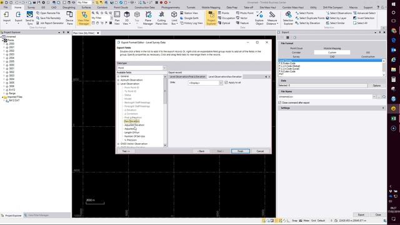
Task: Click Select by Elevation
Action: 307,23
